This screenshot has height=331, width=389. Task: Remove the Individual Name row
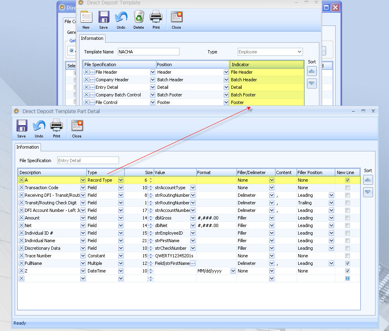22,241
